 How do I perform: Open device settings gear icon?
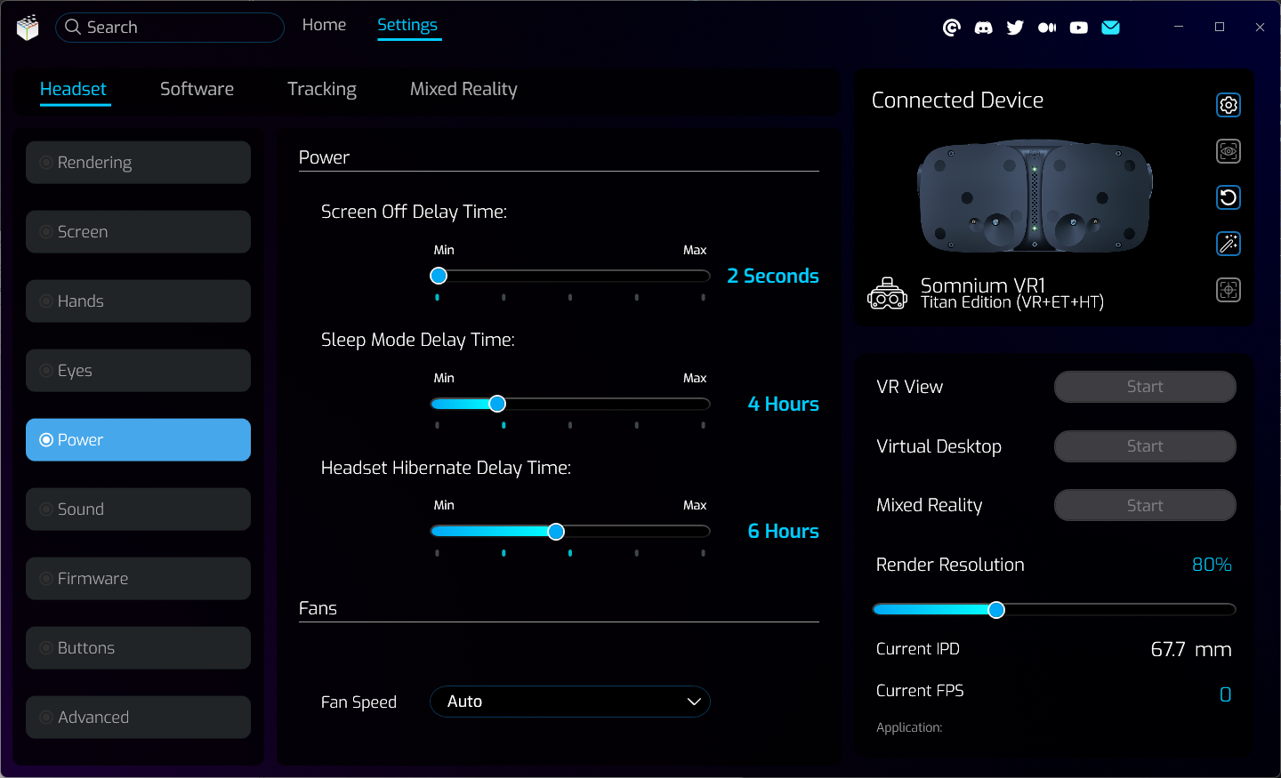click(1228, 105)
